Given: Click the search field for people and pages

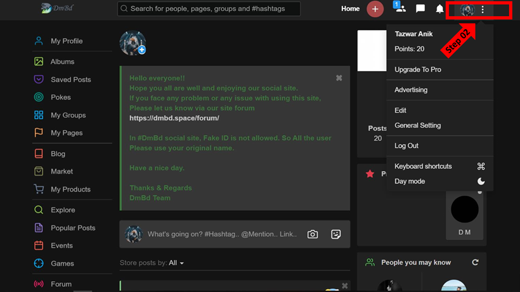Looking at the screenshot, I should pyautogui.click(x=209, y=9).
